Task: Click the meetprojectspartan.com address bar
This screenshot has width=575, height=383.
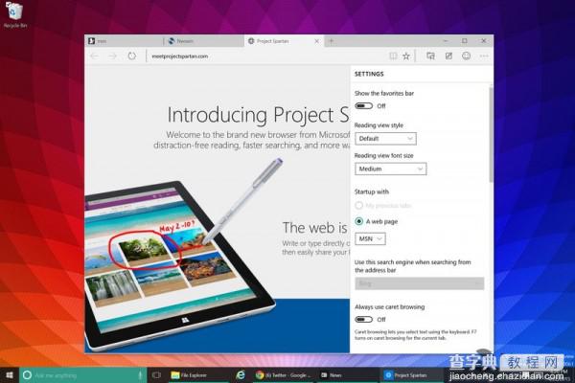Action: click(265, 56)
